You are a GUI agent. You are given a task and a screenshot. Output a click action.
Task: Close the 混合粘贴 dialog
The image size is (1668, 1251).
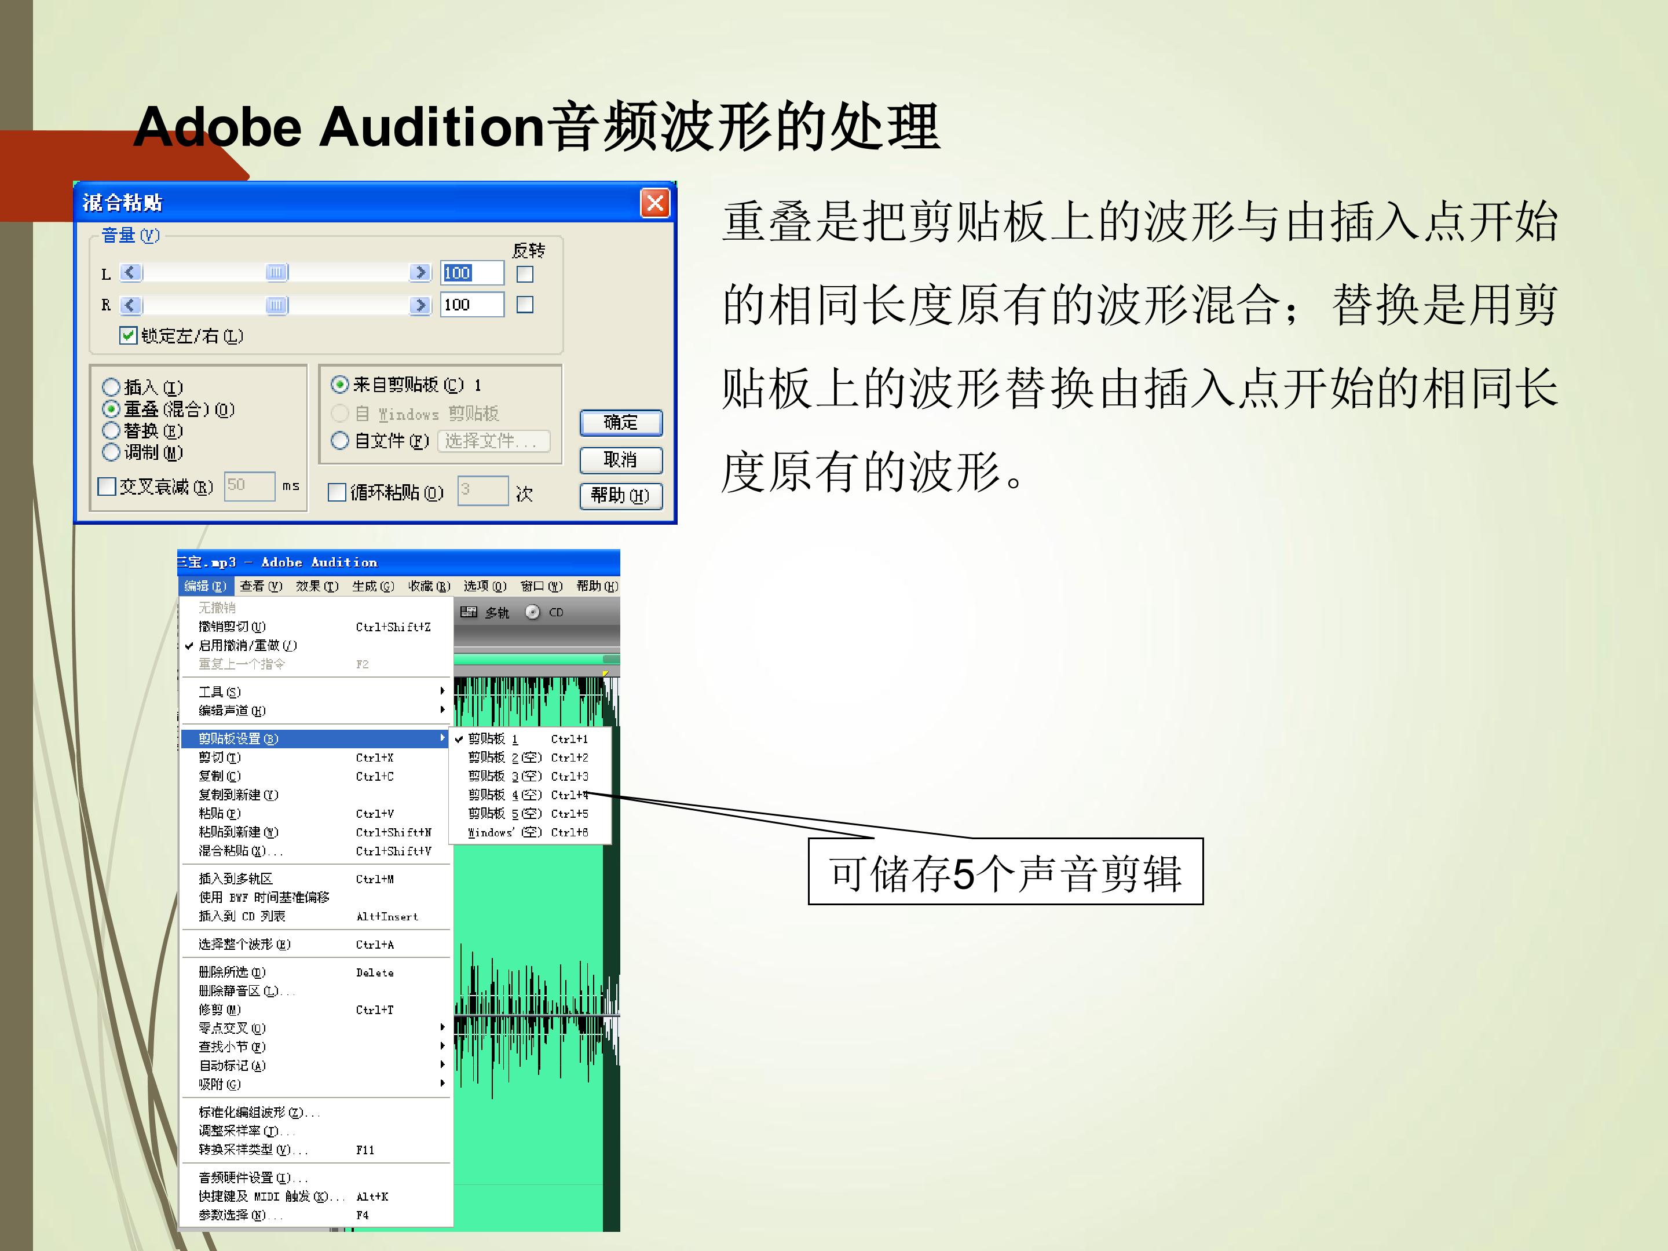pos(655,202)
